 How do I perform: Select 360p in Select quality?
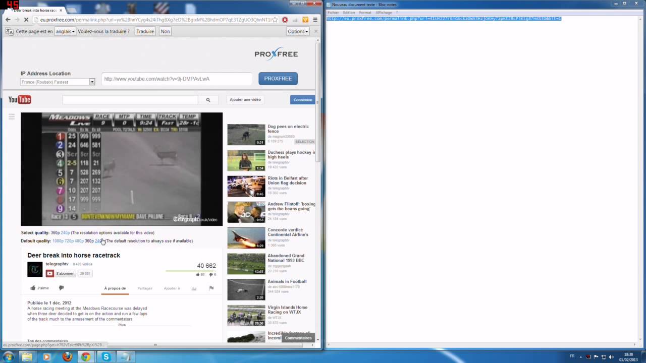click(55, 232)
